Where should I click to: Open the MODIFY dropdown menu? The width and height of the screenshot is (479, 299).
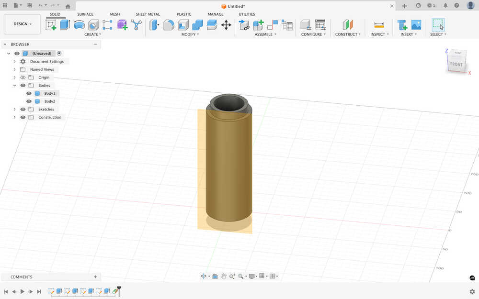tap(190, 34)
